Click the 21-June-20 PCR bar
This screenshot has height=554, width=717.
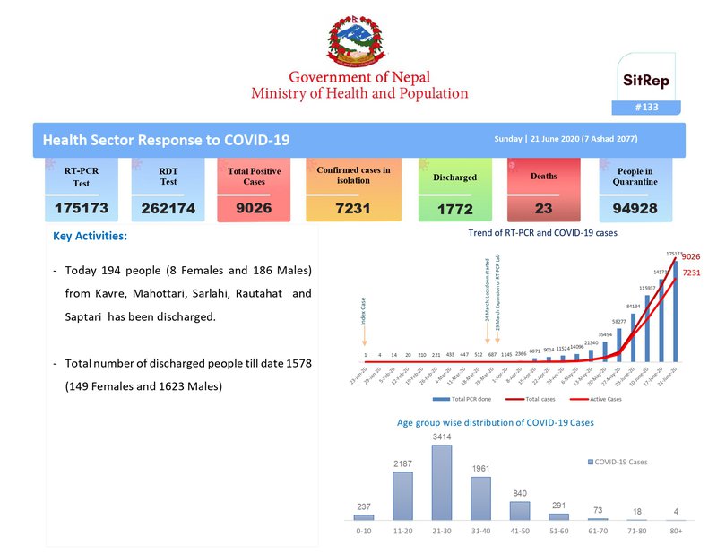click(x=676, y=311)
